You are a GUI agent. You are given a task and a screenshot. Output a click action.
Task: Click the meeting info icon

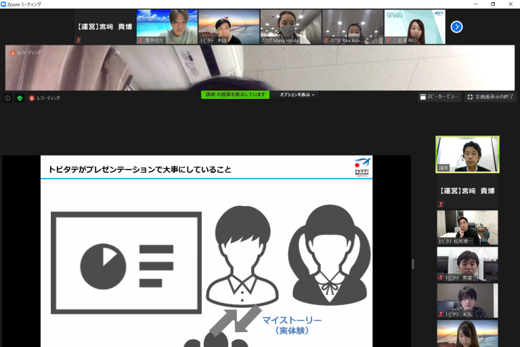[7, 98]
